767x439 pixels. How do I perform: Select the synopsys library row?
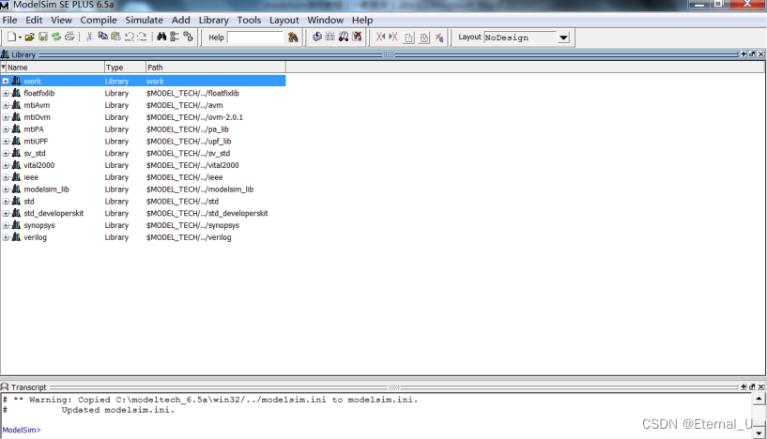(144, 225)
